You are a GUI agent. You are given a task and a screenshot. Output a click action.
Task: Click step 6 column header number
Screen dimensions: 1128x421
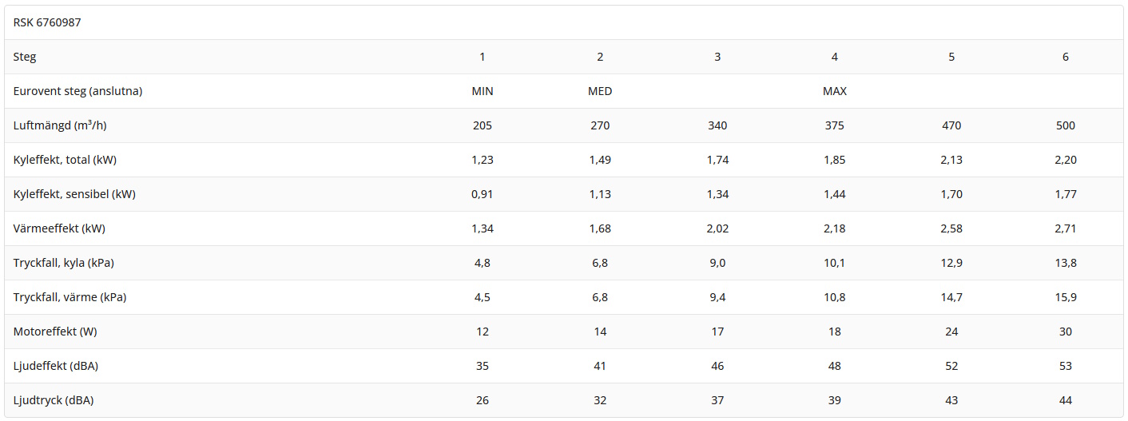1065,57
